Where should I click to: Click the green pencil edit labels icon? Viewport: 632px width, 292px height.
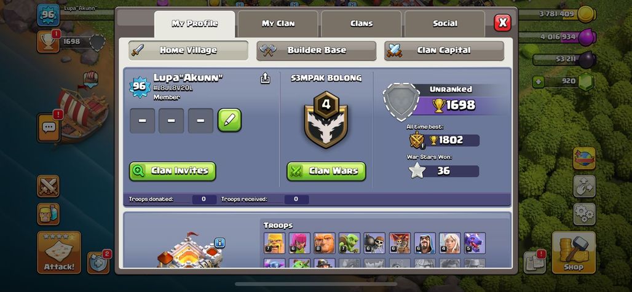click(229, 120)
